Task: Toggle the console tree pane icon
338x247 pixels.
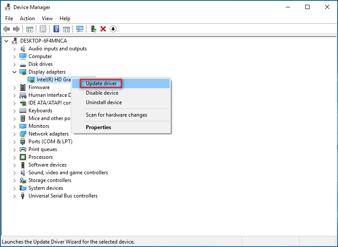Action: (30, 29)
